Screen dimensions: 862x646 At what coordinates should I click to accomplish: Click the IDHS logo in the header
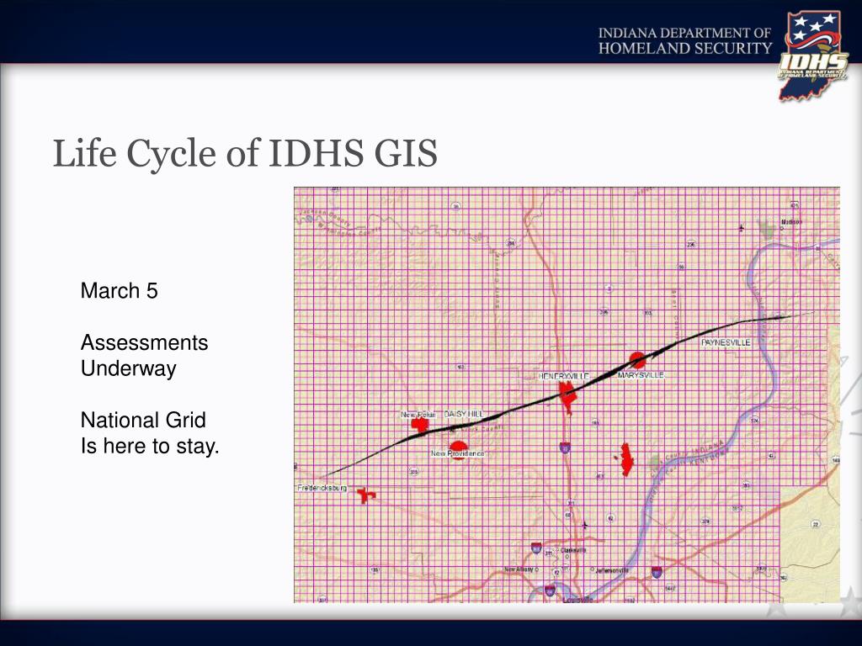812,56
